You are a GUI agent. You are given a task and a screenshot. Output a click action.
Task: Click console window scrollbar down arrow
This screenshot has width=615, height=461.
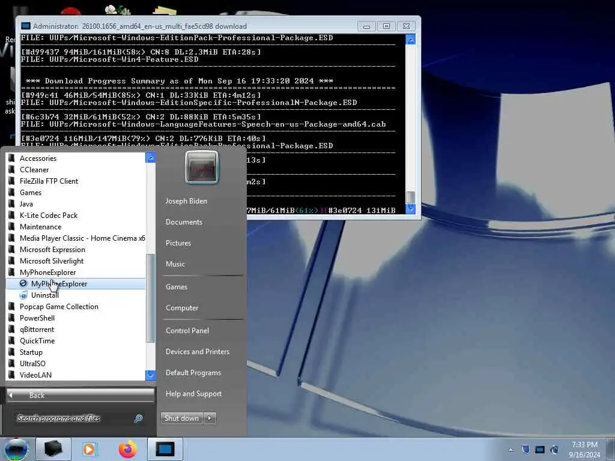tap(410, 209)
